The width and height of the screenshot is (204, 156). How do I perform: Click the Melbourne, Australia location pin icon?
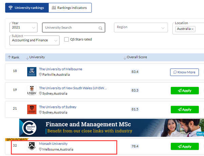point(40,149)
